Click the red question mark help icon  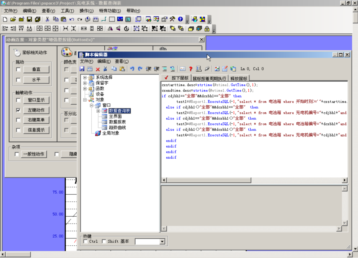point(190,69)
